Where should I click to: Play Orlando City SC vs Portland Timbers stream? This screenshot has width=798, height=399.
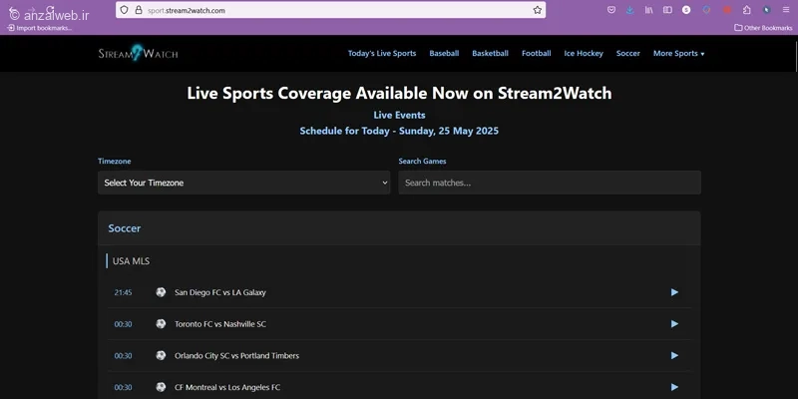point(674,355)
